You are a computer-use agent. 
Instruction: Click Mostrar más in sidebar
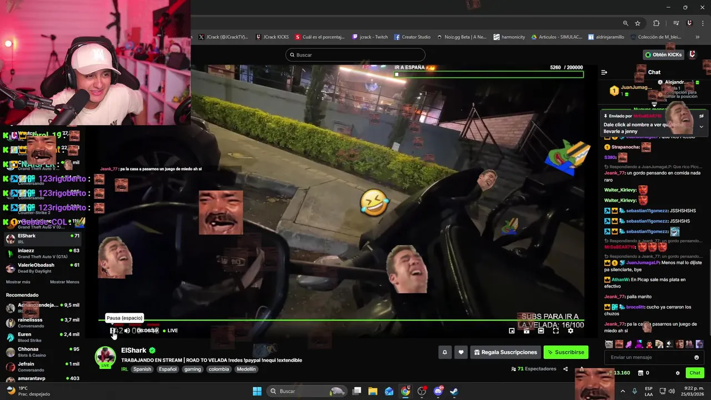(18, 282)
